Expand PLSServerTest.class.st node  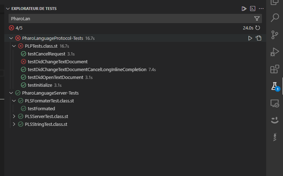(x=14, y=116)
